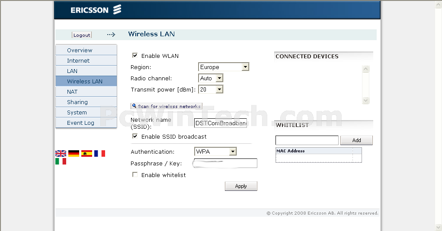Click the arrow icon beside Logout
The height and width of the screenshot is (231, 442).
tap(111, 35)
